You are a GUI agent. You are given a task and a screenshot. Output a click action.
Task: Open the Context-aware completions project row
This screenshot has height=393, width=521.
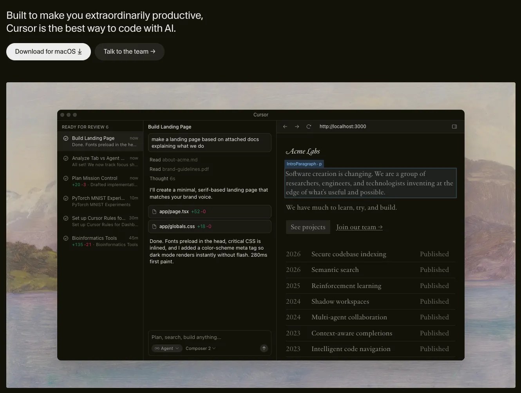tap(371, 333)
